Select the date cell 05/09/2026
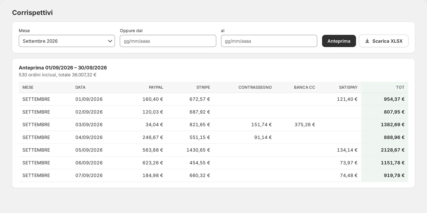The height and width of the screenshot is (213, 427). tap(89, 150)
